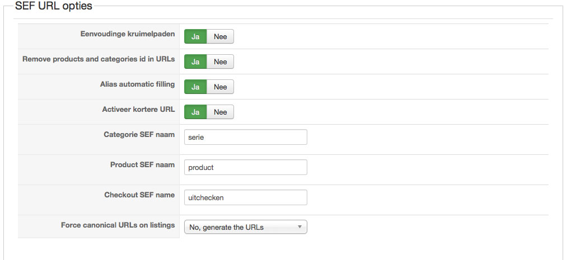Screen dimensions: 571x260
Task: Focus the Product SEF naam input
Action: click(245, 167)
